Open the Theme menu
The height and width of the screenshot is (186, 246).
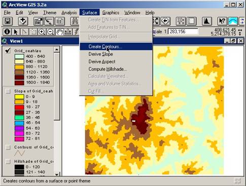tap(50, 13)
